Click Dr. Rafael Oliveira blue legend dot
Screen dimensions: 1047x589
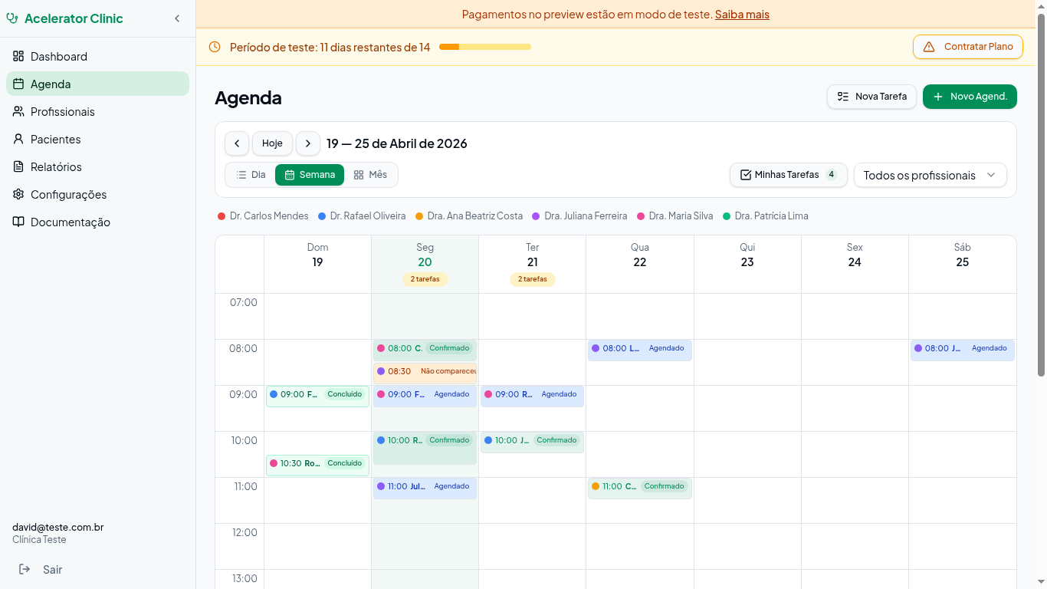[x=322, y=216]
